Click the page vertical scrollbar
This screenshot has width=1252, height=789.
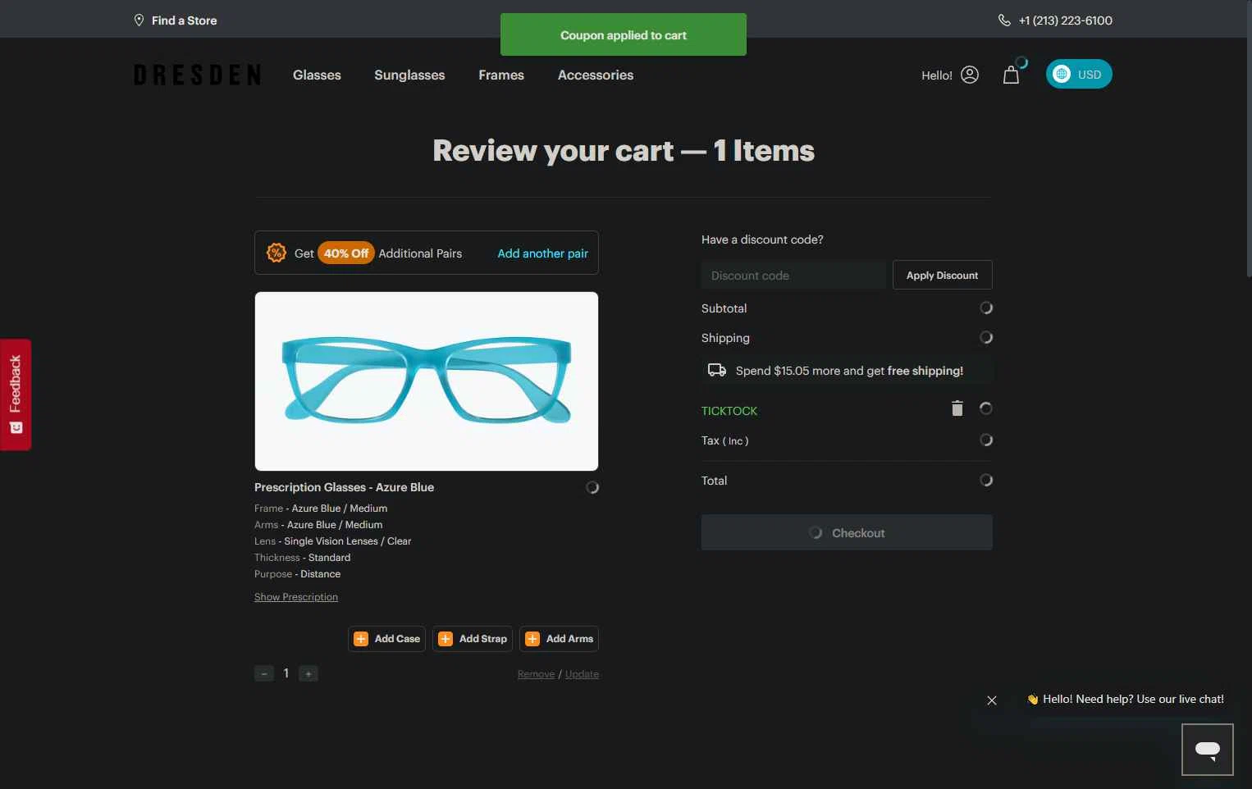point(1248,139)
